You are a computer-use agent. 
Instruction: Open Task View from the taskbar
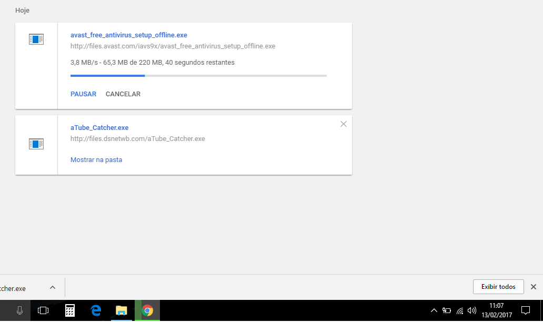[x=43, y=310]
